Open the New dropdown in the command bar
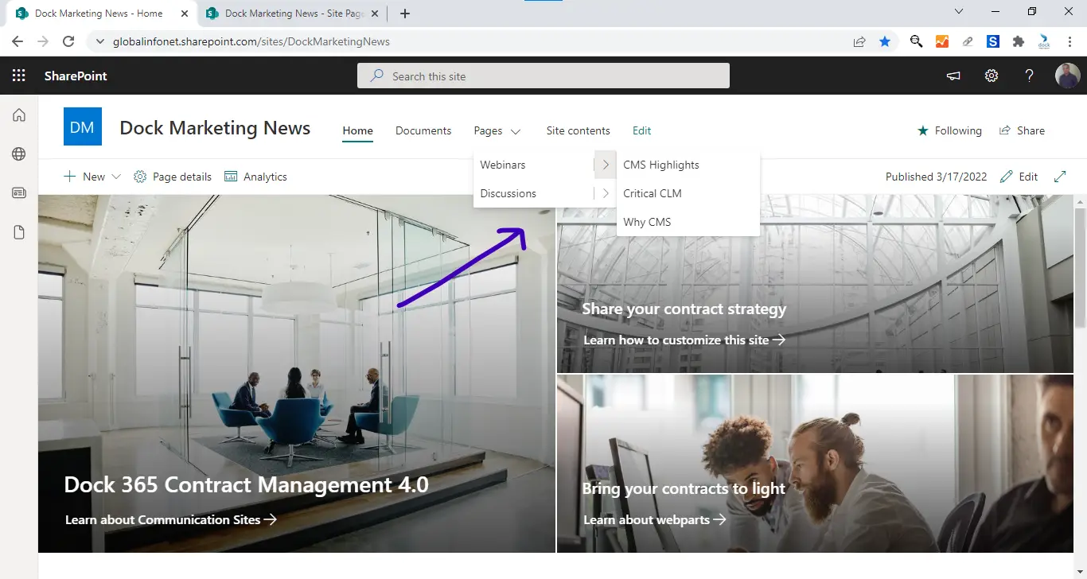Viewport: 1087px width, 579px height. 92,177
